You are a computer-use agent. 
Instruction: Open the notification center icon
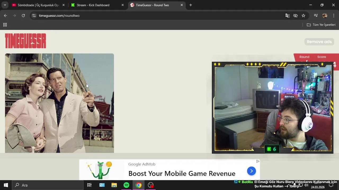331,185
